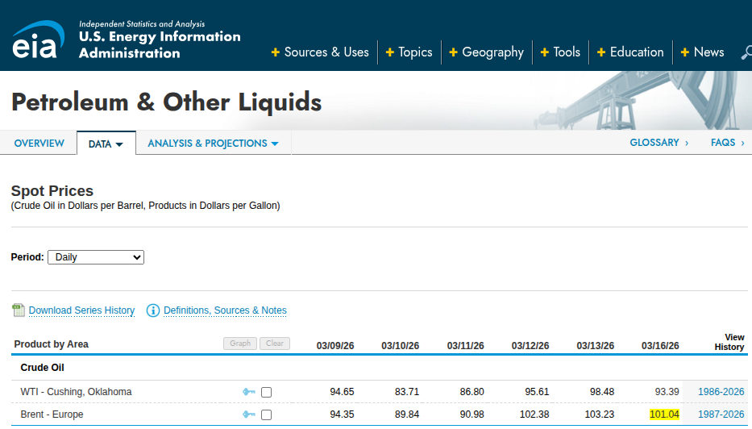Click Download Series History link

click(x=81, y=310)
